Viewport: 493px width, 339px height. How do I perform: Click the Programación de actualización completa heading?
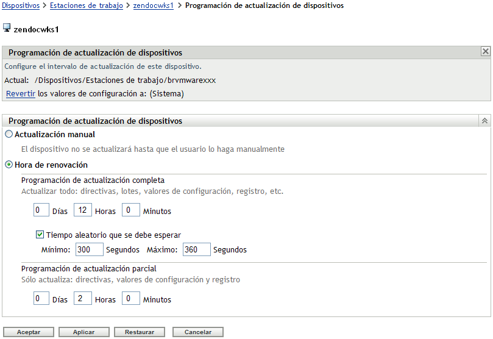click(x=93, y=180)
